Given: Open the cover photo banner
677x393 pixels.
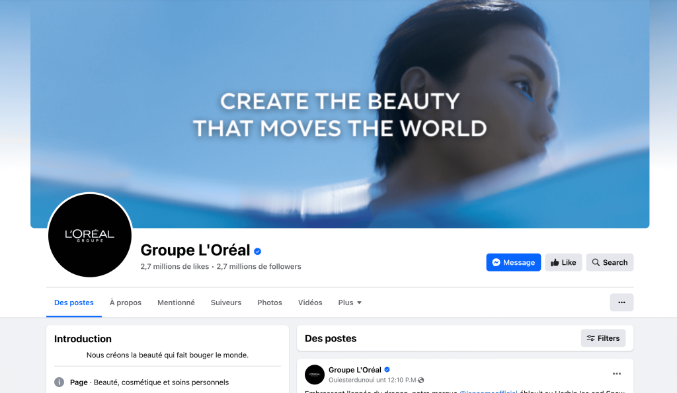Looking at the screenshot, I should point(340,114).
